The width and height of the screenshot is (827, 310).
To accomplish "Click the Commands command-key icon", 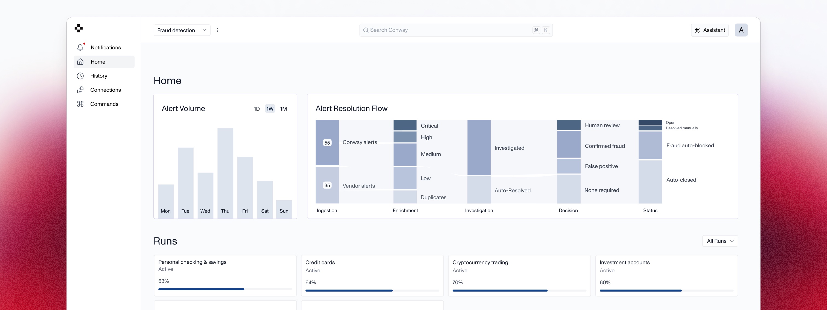I will click(x=80, y=104).
